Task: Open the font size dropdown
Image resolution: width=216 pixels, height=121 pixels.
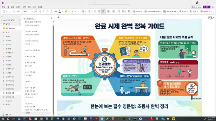Action: [40, 11]
